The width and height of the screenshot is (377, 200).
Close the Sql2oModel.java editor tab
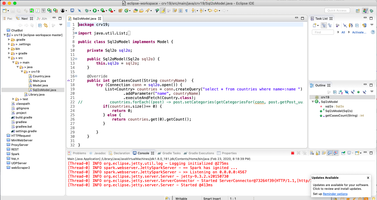point(99,19)
